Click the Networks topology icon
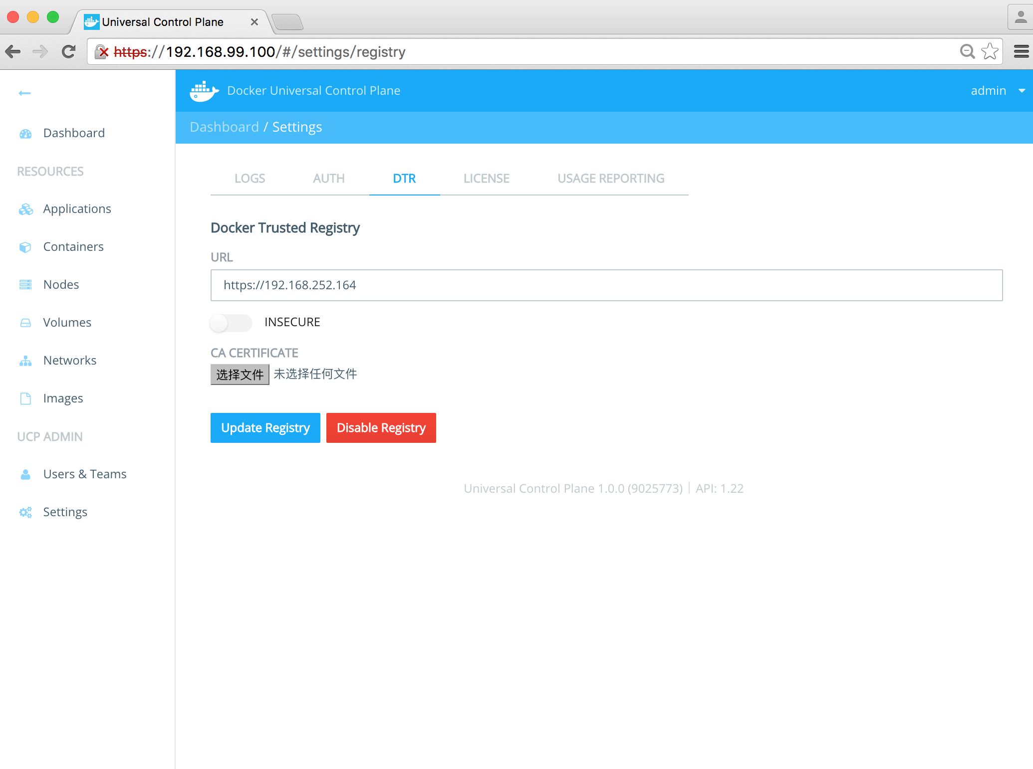Screen dimensions: 1033x769 25,361
